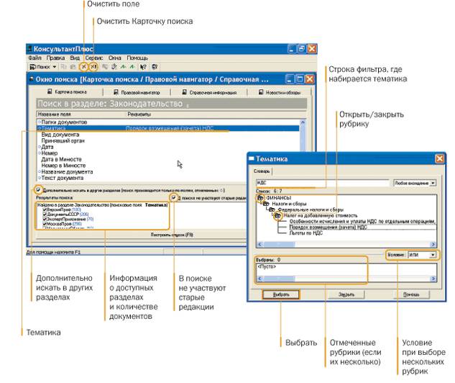Uncheck the МоскваПроф results checkbox
Screen dimensions: 455x383
[x=45, y=224]
